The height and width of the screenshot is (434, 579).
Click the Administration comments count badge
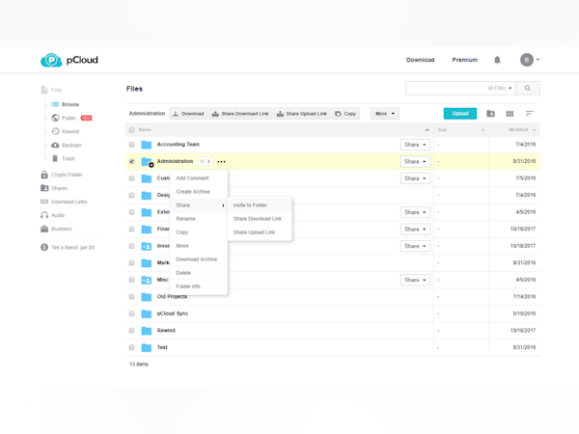205,161
